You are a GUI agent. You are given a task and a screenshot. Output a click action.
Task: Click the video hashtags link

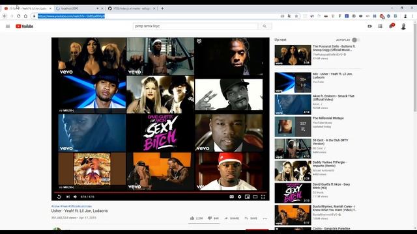[x=72, y=206]
